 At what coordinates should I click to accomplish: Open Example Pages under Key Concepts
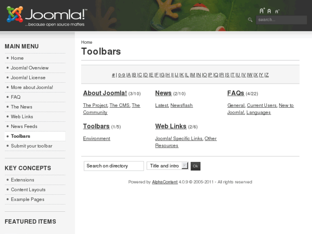27,199
